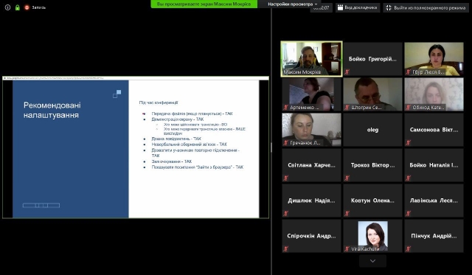Click the Демонстрація екрану - ТАК bullet
Viewport: 472px width, 275px height.
[x=178, y=119]
